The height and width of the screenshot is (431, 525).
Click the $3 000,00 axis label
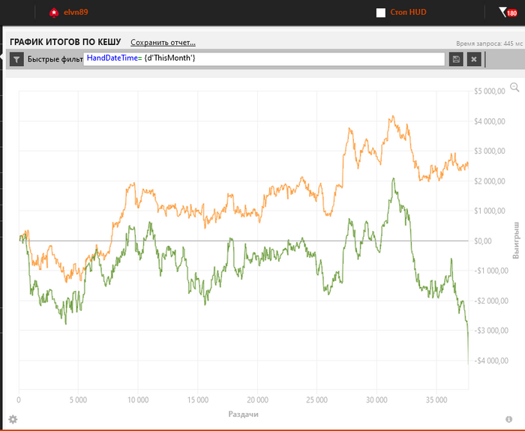(x=490, y=151)
